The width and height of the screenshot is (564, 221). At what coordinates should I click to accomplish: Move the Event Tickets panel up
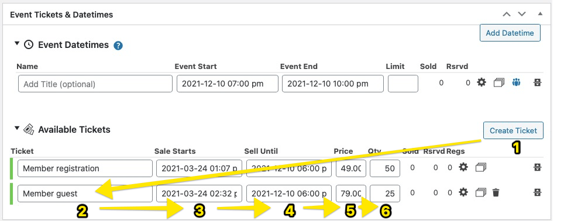(x=507, y=15)
